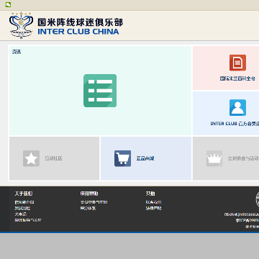
Task: Open the INTER CLUB official membership label
Action: coord(235,124)
